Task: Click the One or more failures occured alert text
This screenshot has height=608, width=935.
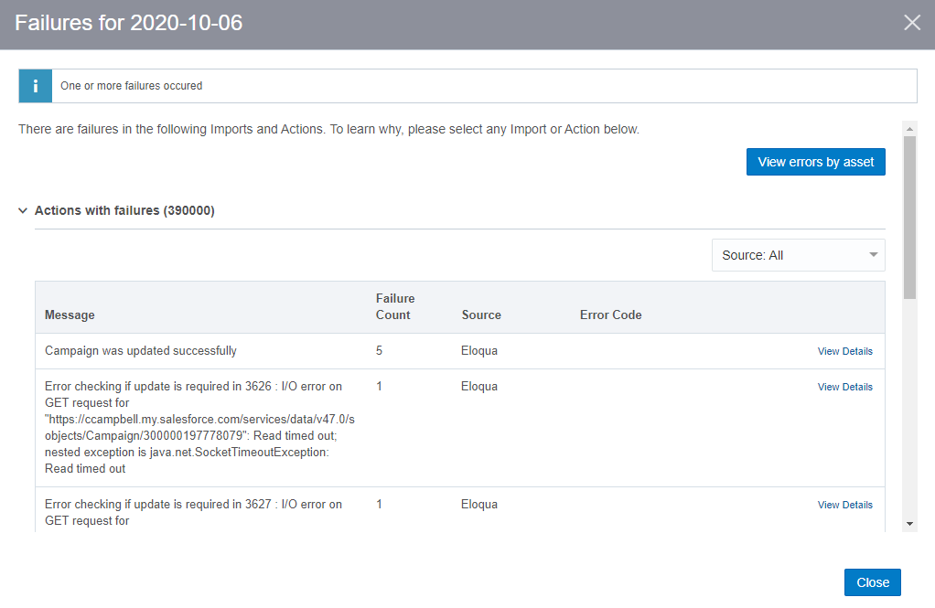Action: tap(131, 86)
